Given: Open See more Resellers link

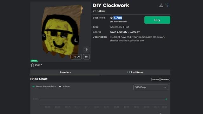Looking at the screenshot, I should pyautogui.click(x=119, y=22).
